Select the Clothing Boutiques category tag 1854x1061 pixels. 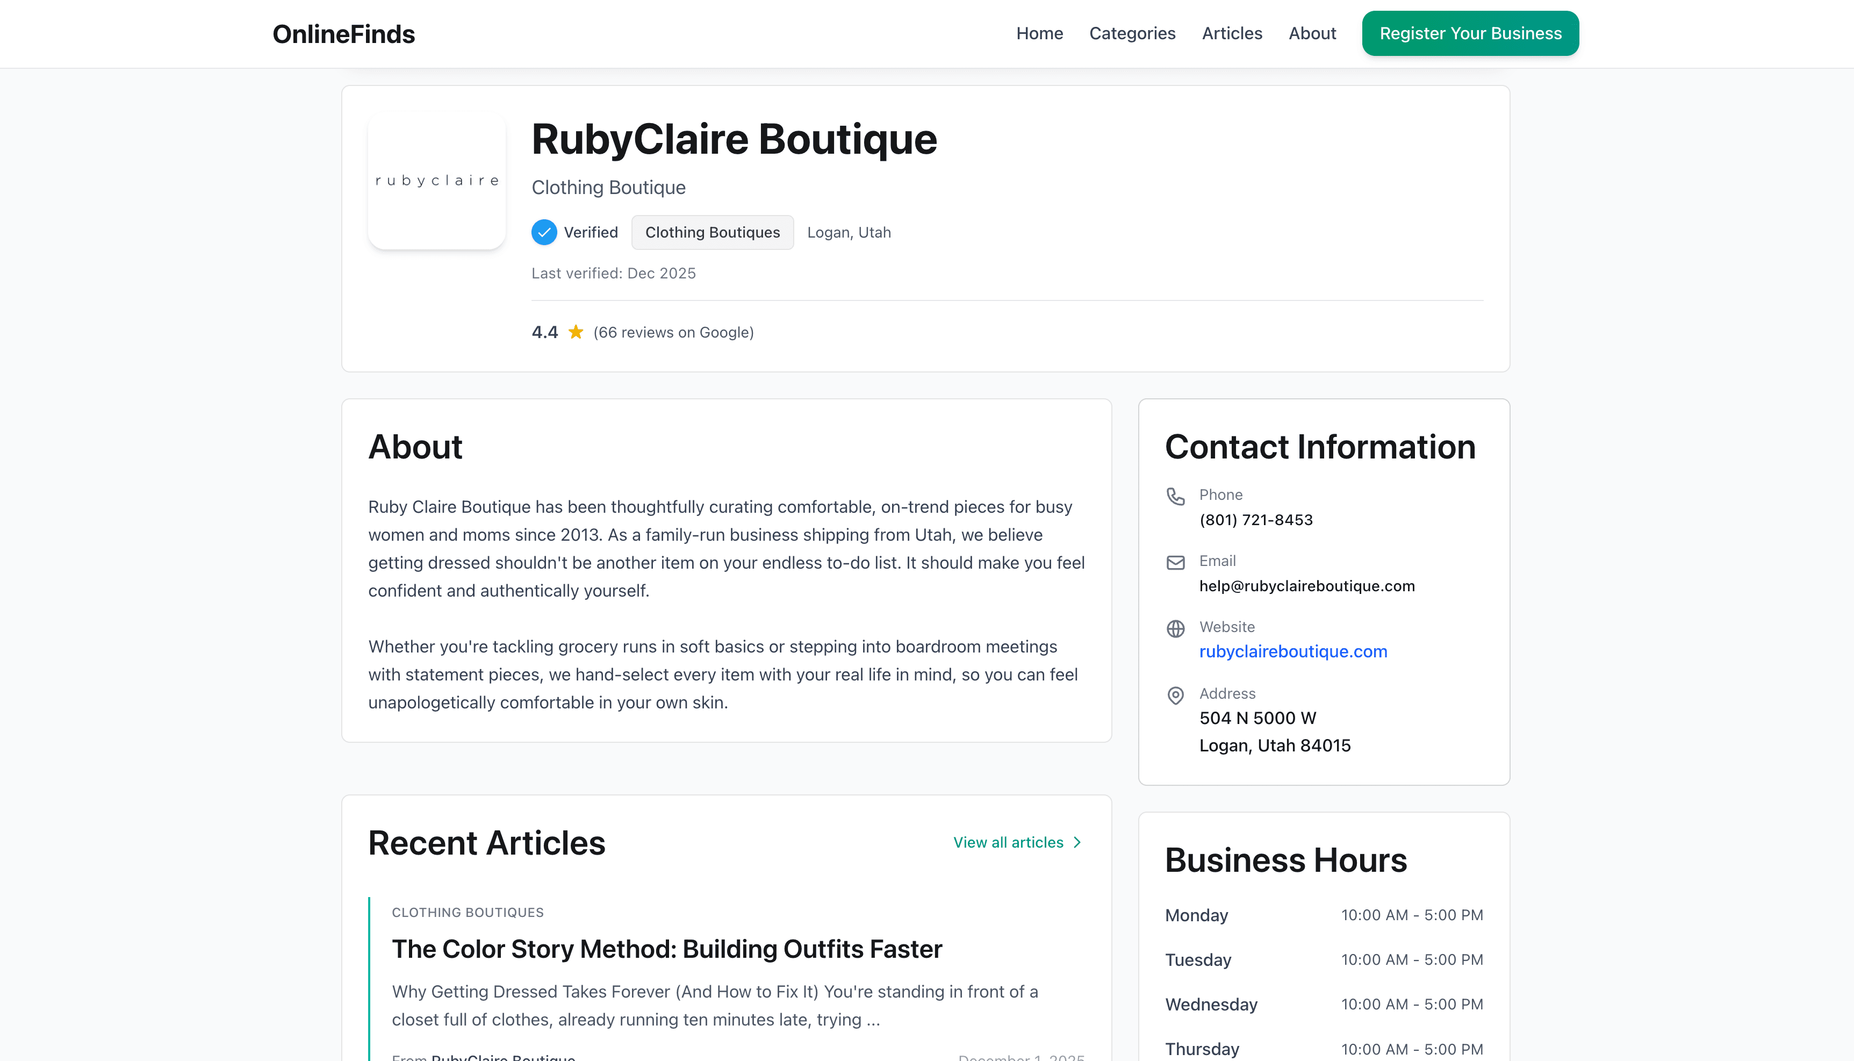[712, 232]
